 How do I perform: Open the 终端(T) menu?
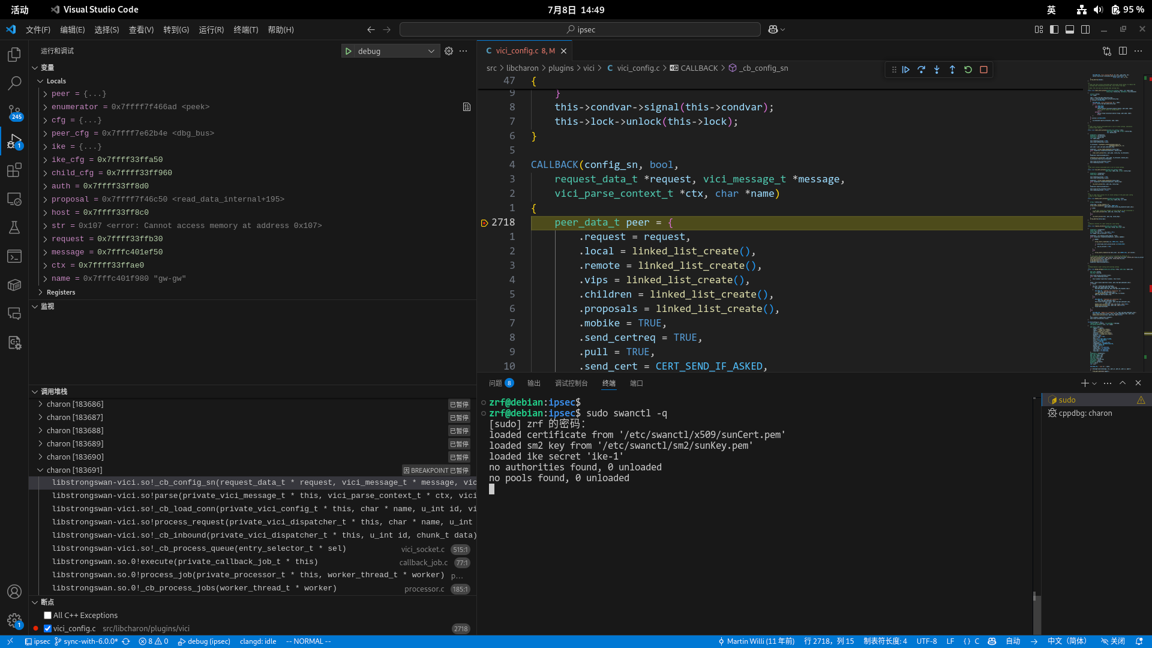click(245, 29)
